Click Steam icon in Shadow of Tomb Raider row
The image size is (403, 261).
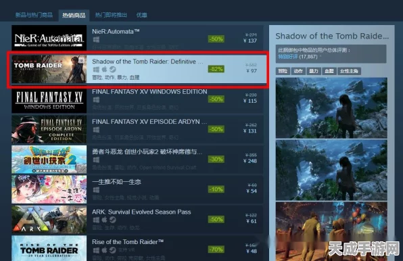click(112, 70)
